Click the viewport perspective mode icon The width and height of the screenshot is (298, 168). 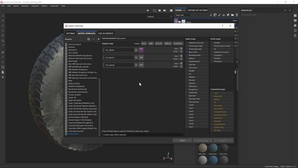pos(155,10)
